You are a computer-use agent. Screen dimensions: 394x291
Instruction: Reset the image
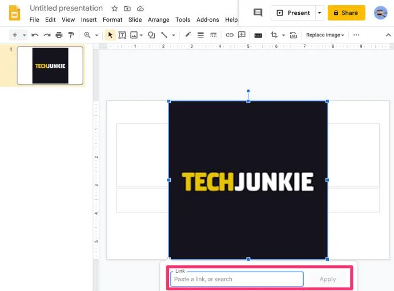coord(294,35)
